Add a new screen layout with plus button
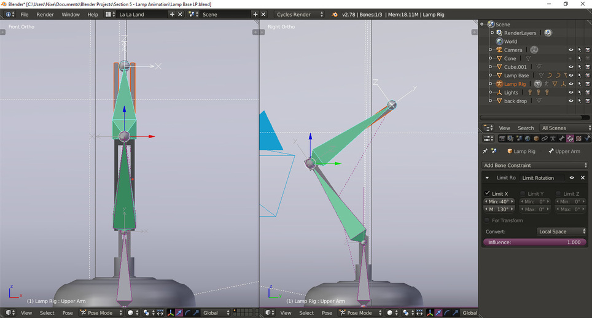 [172, 14]
